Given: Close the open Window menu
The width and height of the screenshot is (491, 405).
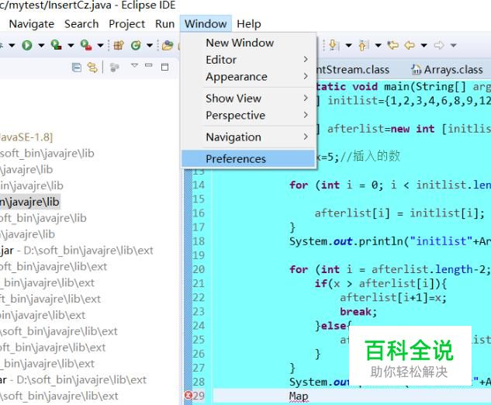Looking at the screenshot, I should tap(206, 24).
